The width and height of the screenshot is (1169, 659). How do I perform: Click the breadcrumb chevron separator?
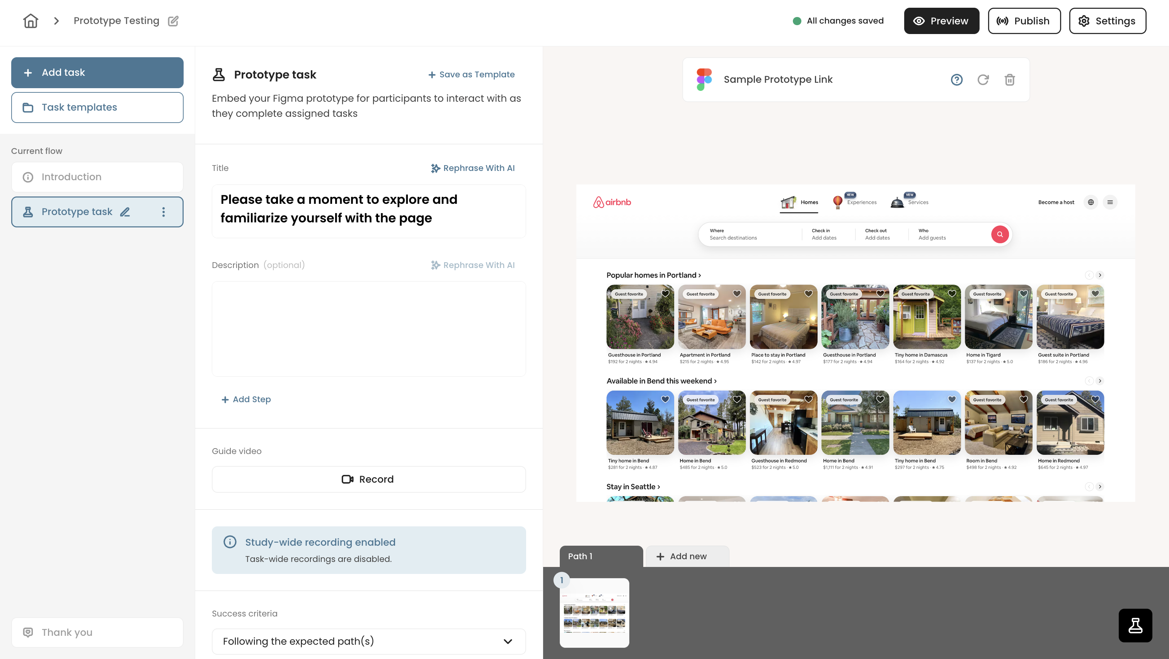point(56,21)
